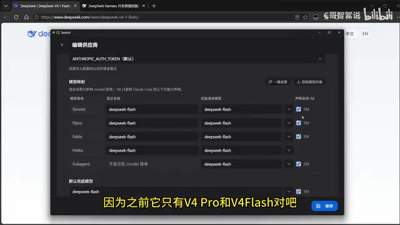Click the Sonnet display name field
The height and width of the screenshot is (225, 400).
pyautogui.click(x=151, y=109)
